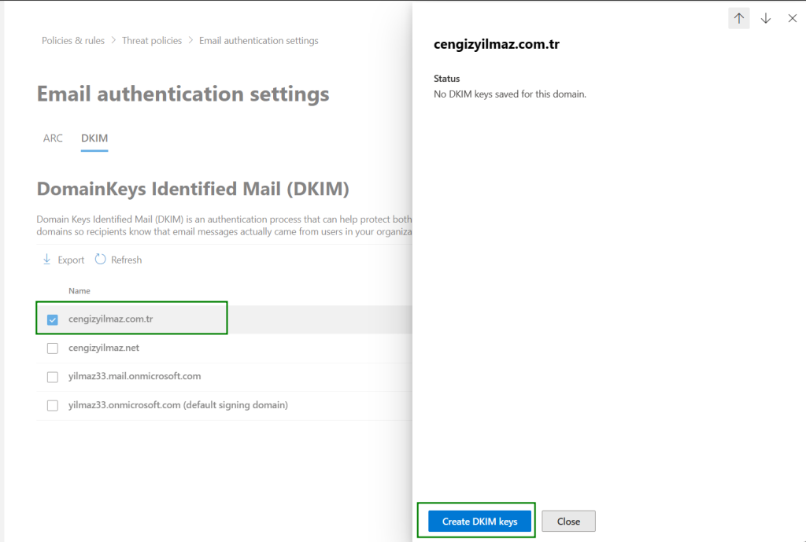Select the yilmaz33.mail.onmicrosoft.com checkbox
The image size is (806, 542).
click(53, 377)
